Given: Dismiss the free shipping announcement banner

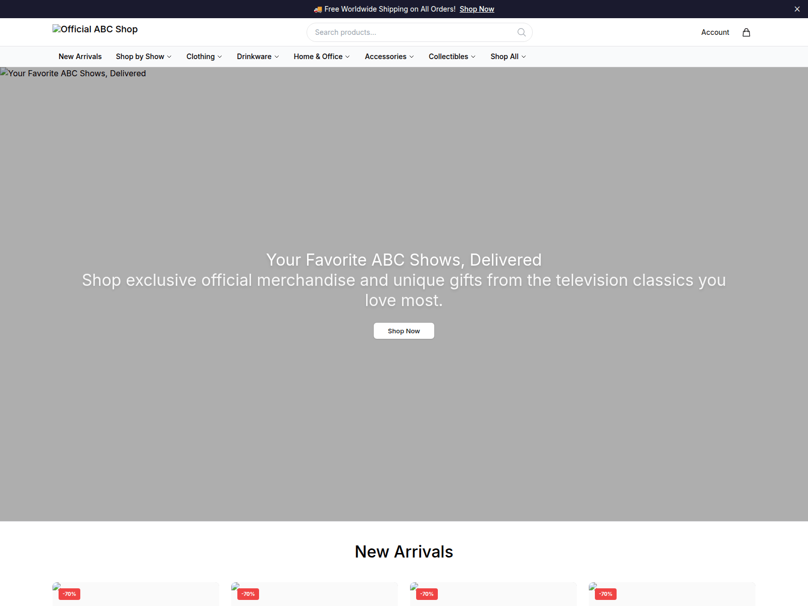Looking at the screenshot, I should (x=797, y=9).
